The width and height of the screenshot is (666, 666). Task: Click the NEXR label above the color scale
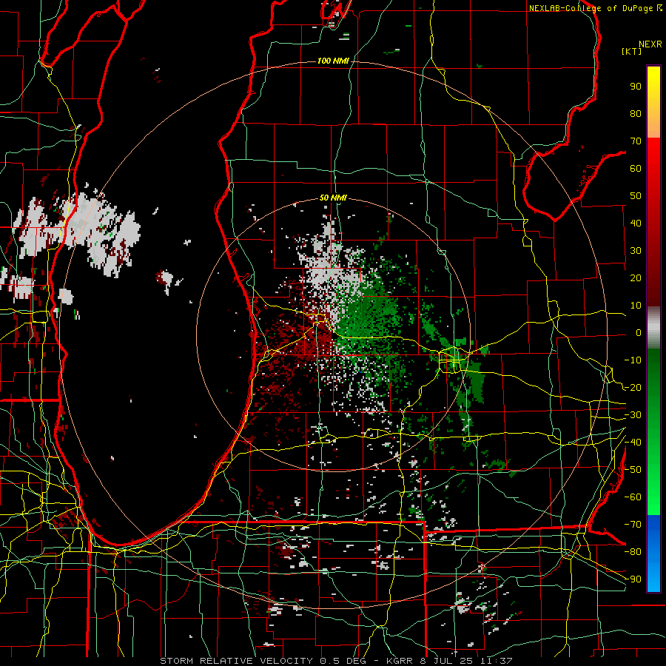650,44
